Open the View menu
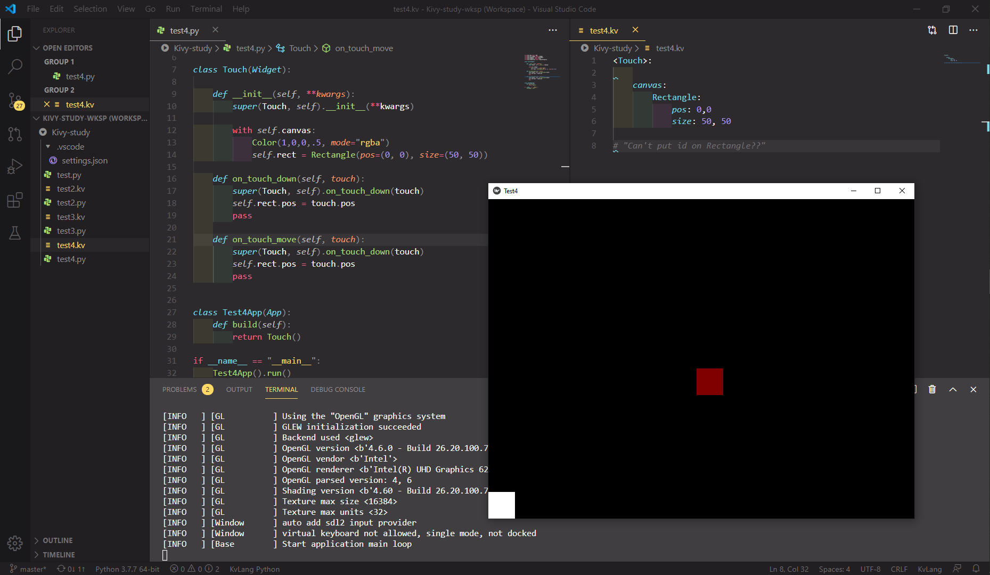This screenshot has width=990, height=575. (x=126, y=9)
